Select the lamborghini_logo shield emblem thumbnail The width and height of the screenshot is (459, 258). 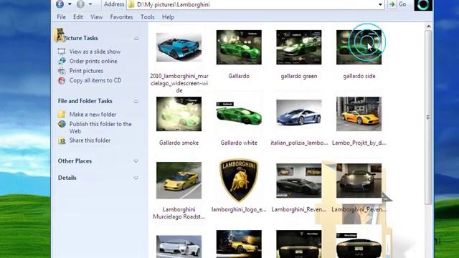(239, 181)
